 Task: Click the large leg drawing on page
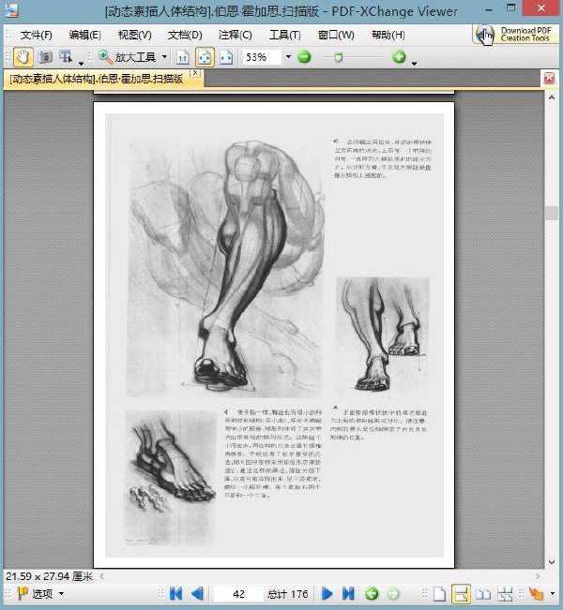pos(224,268)
